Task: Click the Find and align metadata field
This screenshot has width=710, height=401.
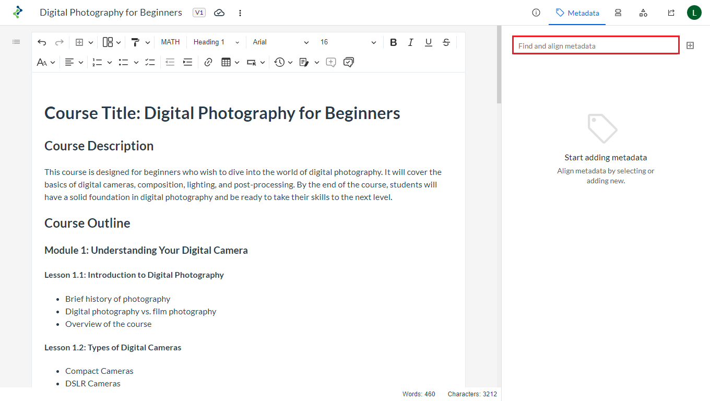Action: (595, 46)
